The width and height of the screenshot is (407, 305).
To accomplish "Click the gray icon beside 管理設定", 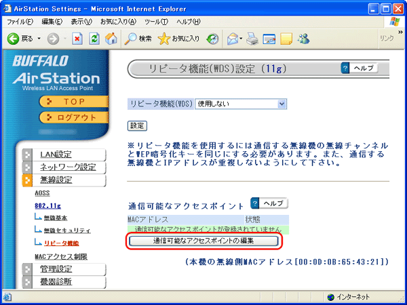I will [x=27, y=270].
